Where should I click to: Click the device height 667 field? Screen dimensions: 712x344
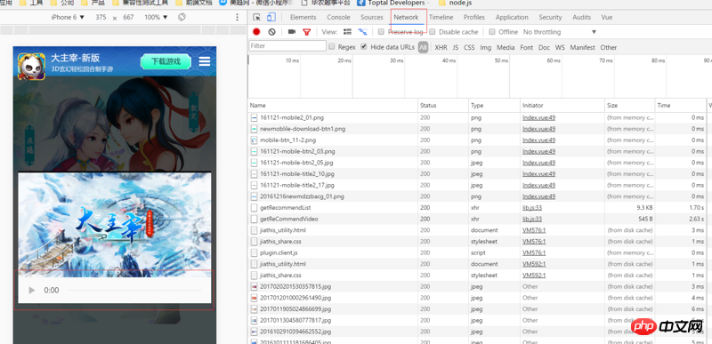[x=128, y=17]
